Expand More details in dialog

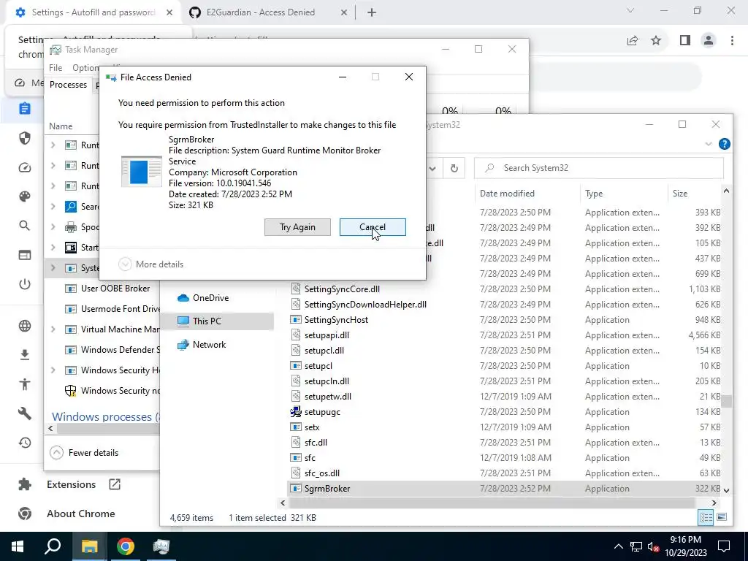point(150,264)
